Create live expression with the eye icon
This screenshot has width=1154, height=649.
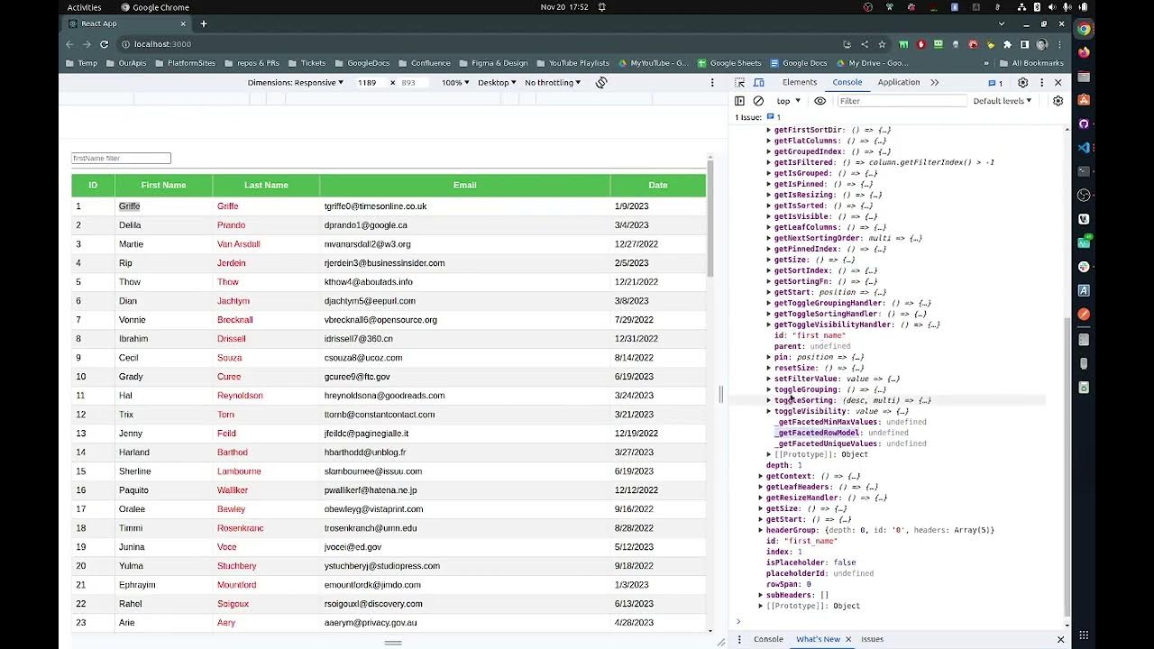point(820,101)
